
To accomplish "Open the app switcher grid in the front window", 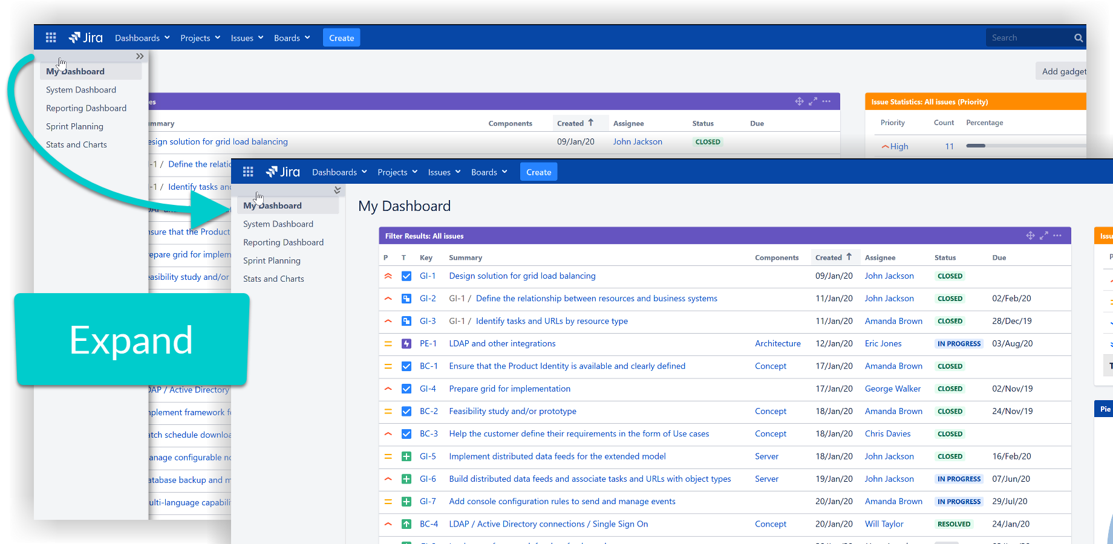I will 248,172.
